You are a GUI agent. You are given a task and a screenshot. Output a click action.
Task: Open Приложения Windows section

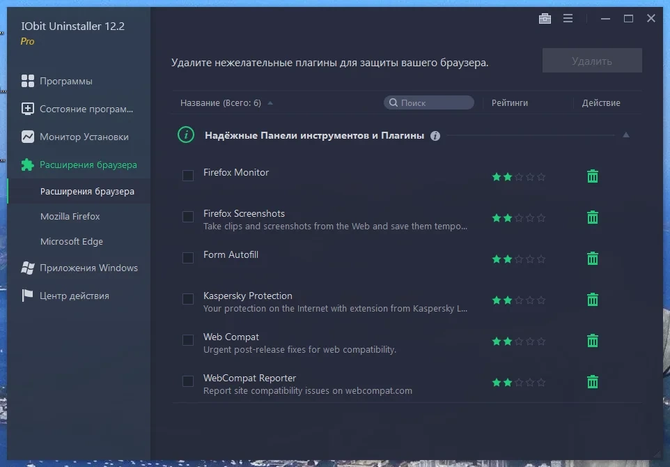[79, 268]
